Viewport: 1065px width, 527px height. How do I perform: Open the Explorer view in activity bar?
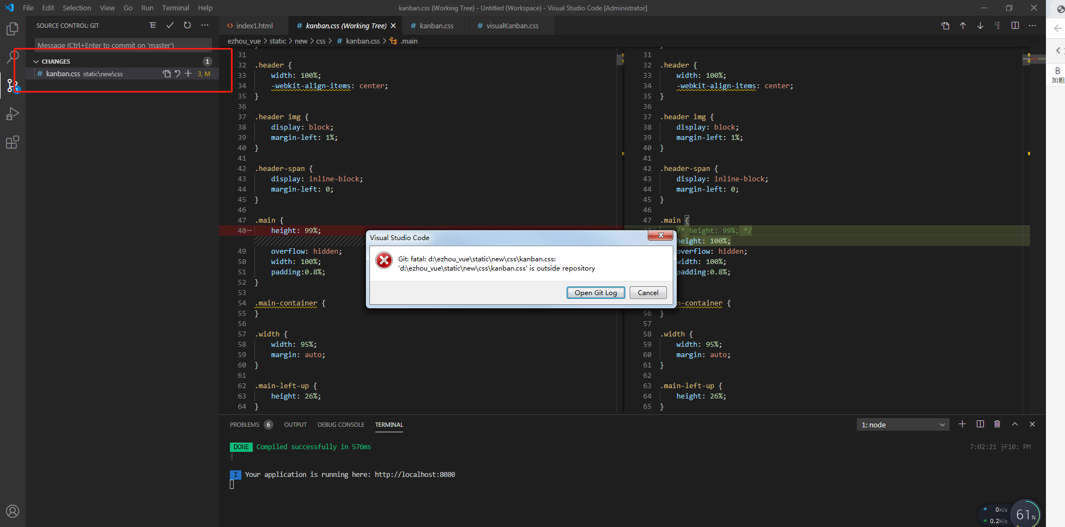(12, 28)
